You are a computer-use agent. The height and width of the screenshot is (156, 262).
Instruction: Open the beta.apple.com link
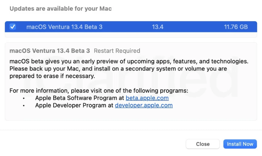[x=147, y=98]
